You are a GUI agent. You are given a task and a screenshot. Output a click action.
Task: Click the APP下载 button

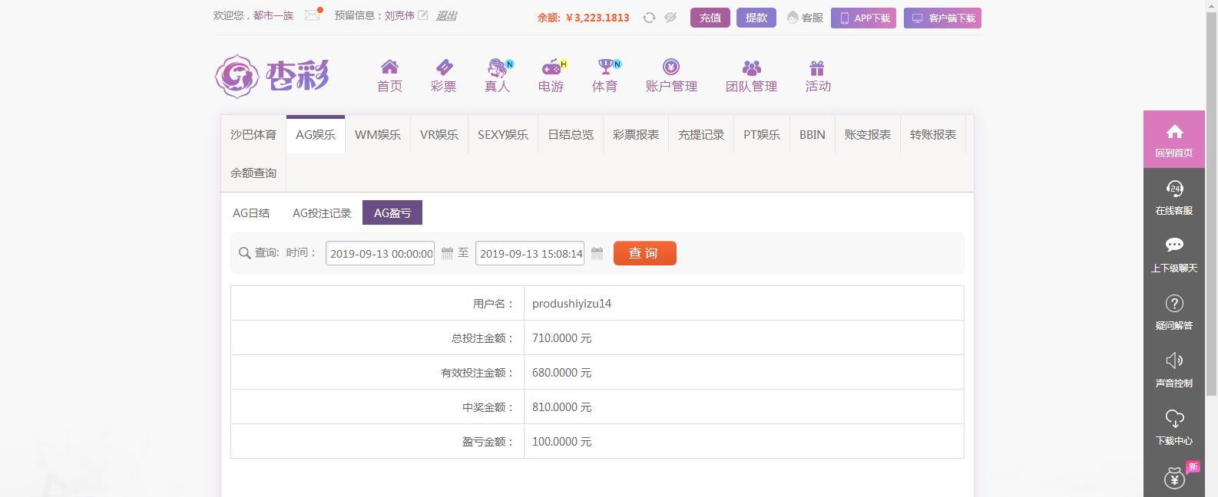[x=863, y=18]
